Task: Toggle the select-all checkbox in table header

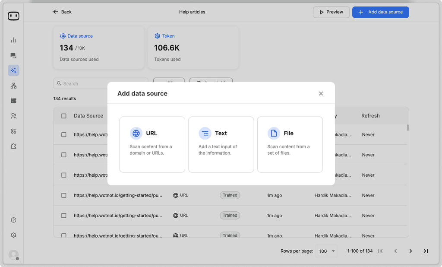Action: pos(63,115)
